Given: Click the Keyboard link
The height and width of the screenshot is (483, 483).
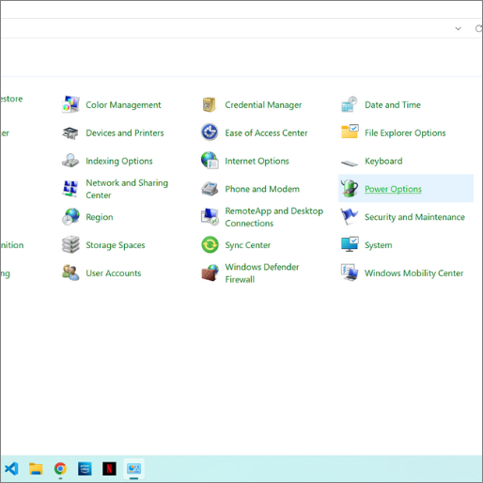Looking at the screenshot, I should pos(383,161).
